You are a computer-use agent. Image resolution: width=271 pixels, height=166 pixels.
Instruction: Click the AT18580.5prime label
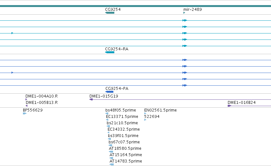coord(125,148)
